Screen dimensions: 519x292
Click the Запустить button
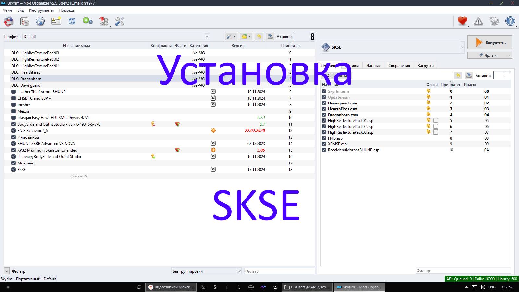pos(490,42)
